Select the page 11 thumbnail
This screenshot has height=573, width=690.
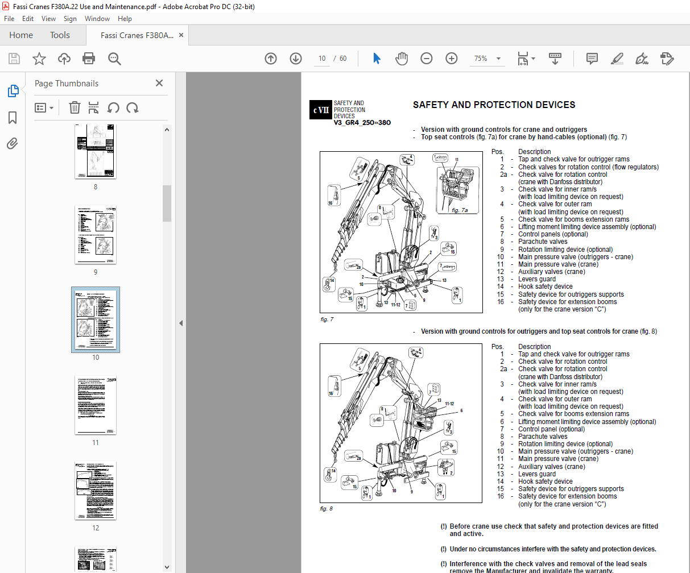[x=96, y=405]
